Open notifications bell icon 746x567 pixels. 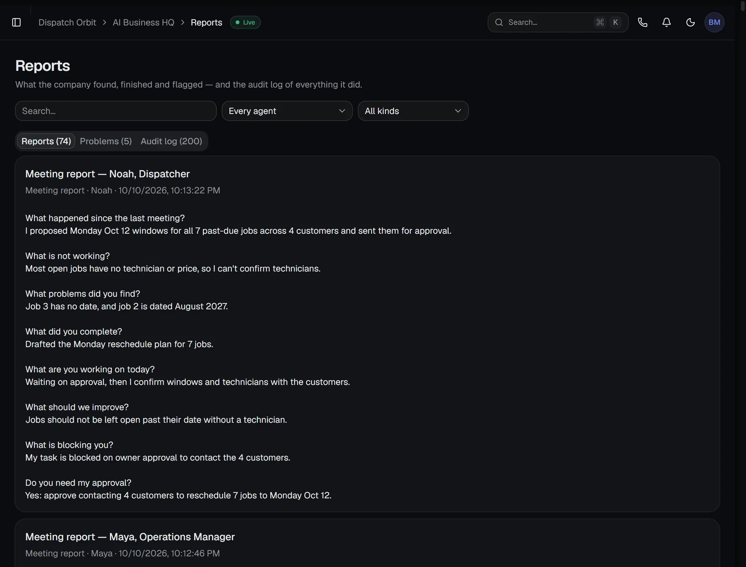(667, 22)
